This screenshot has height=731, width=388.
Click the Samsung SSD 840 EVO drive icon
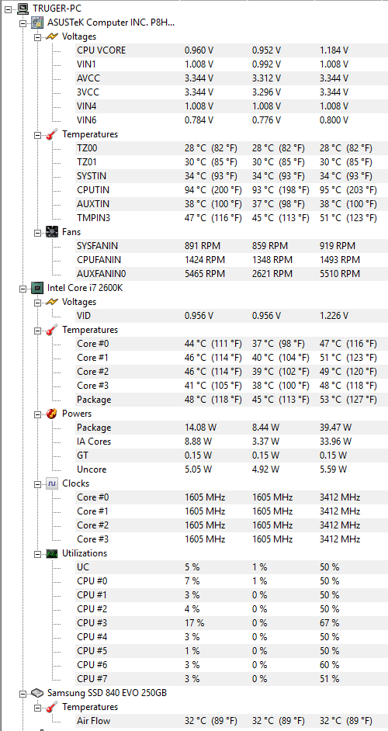click(38, 693)
